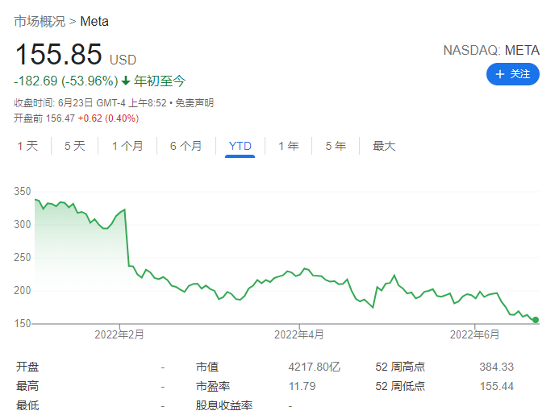559x415 pixels.
Task: Click the pre-market 156.47 value
Action: pos(60,118)
